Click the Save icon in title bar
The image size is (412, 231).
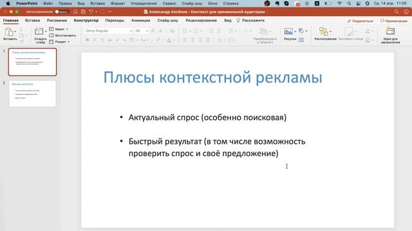pyautogui.click(x=83, y=12)
